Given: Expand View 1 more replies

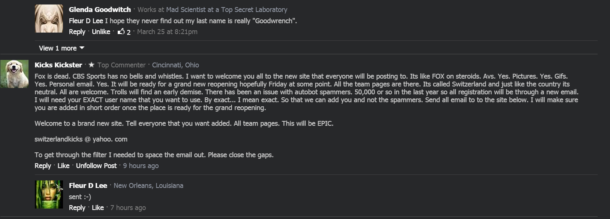Looking at the screenshot, I should [58, 48].
